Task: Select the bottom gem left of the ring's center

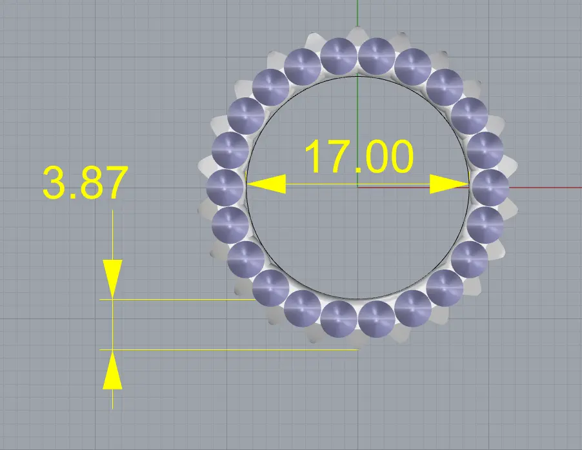Action: click(x=339, y=319)
